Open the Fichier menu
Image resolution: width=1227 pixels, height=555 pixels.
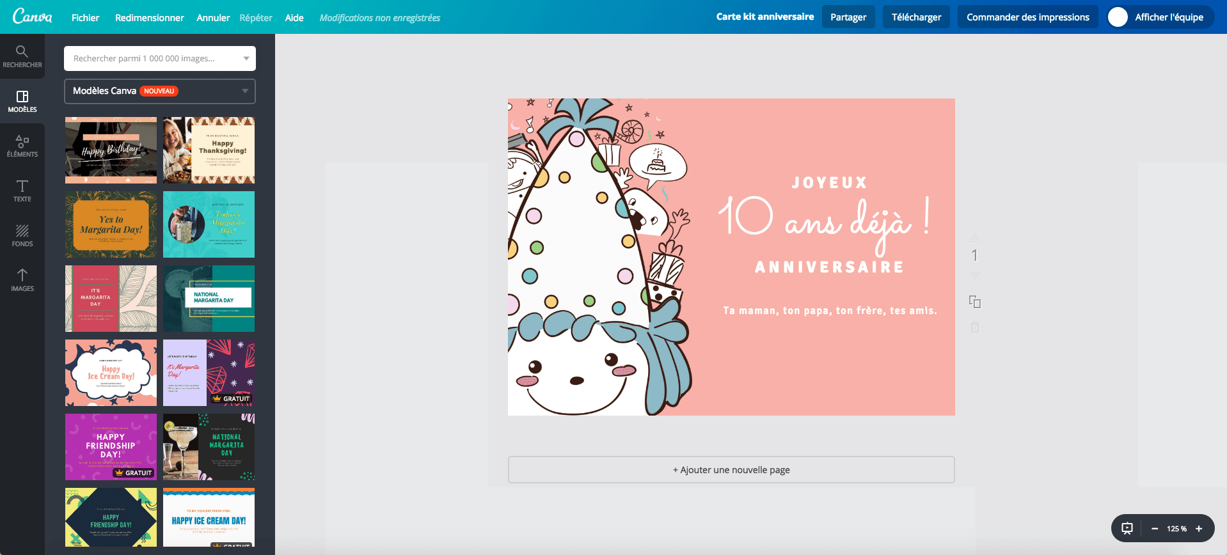(85, 18)
